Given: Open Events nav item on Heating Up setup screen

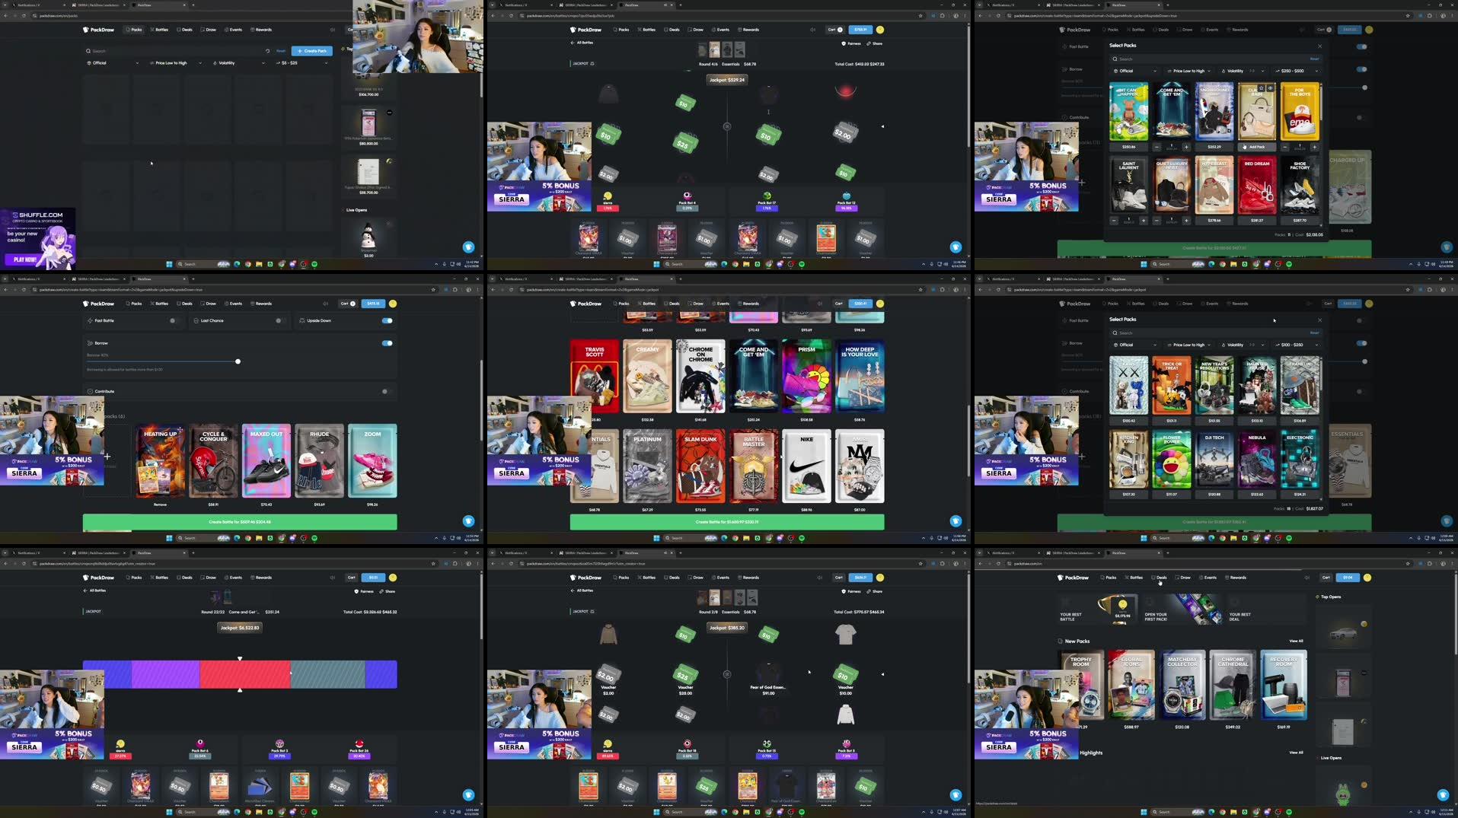Looking at the screenshot, I should point(233,304).
